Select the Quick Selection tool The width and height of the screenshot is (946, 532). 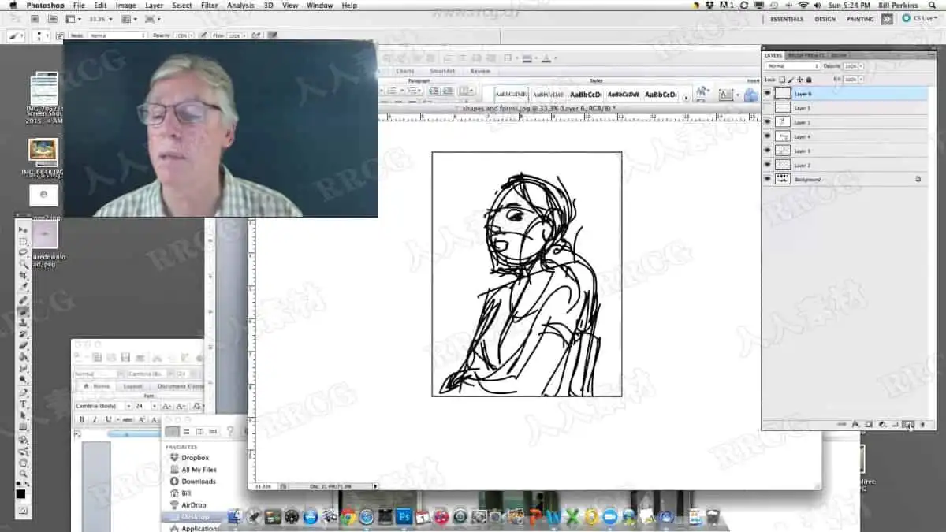23,264
